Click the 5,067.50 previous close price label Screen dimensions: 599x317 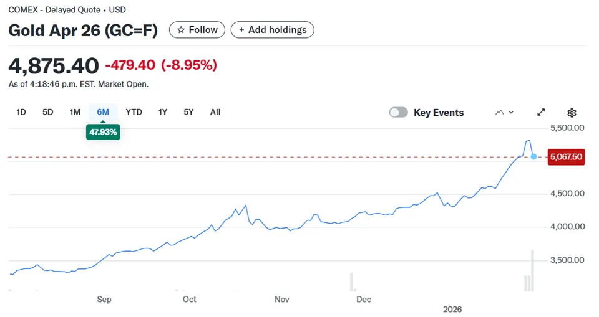(x=566, y=157)
